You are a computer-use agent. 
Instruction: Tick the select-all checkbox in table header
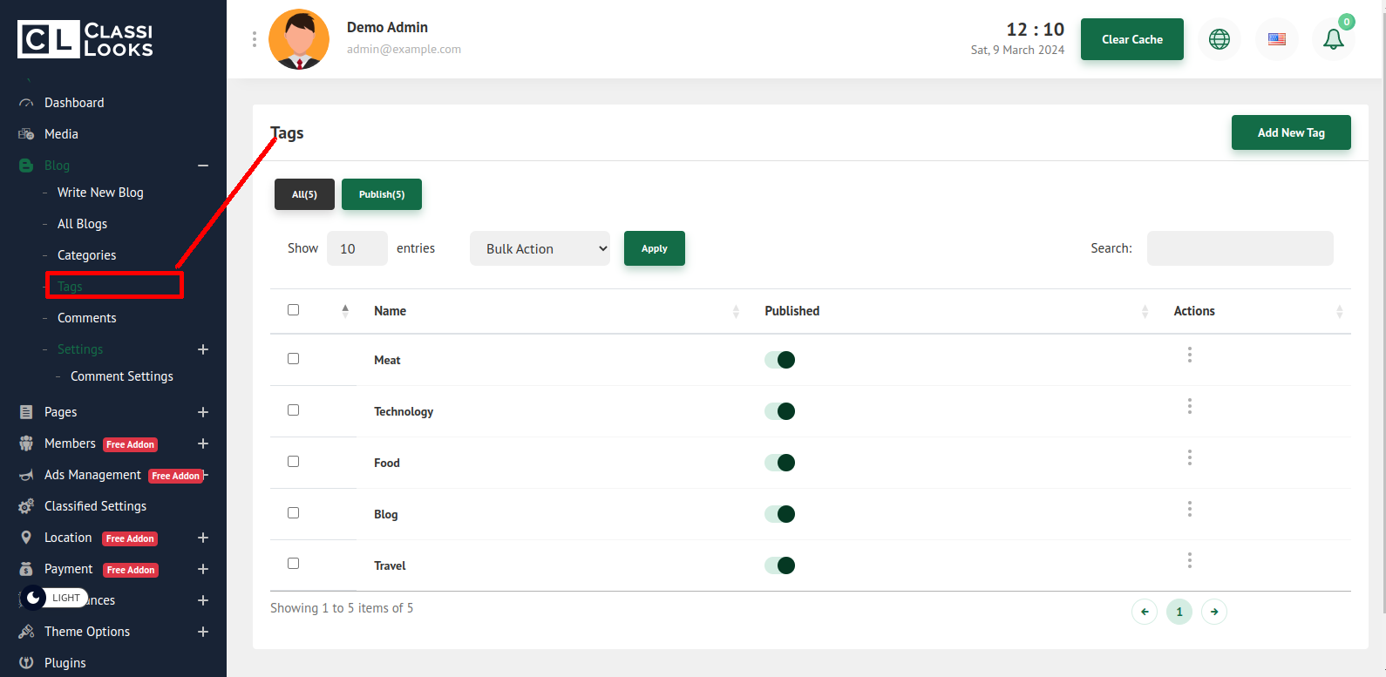(293, 310)
